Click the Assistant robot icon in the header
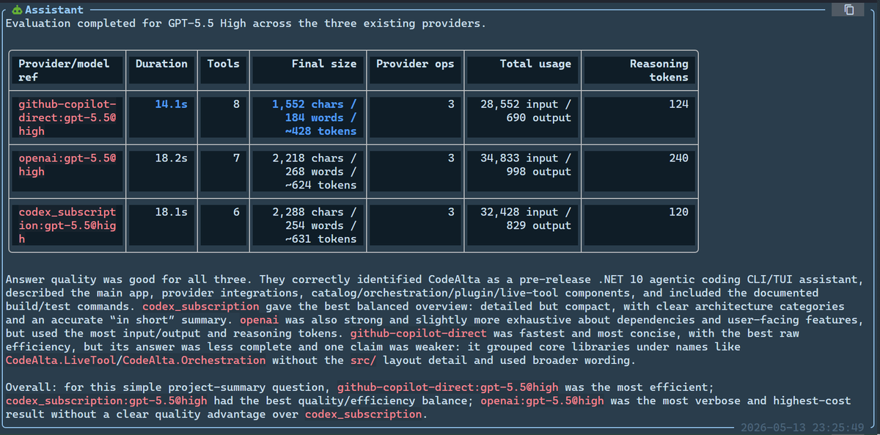 click(x=17, y=10)
